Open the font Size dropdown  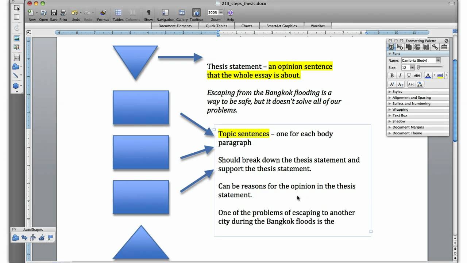412,68
